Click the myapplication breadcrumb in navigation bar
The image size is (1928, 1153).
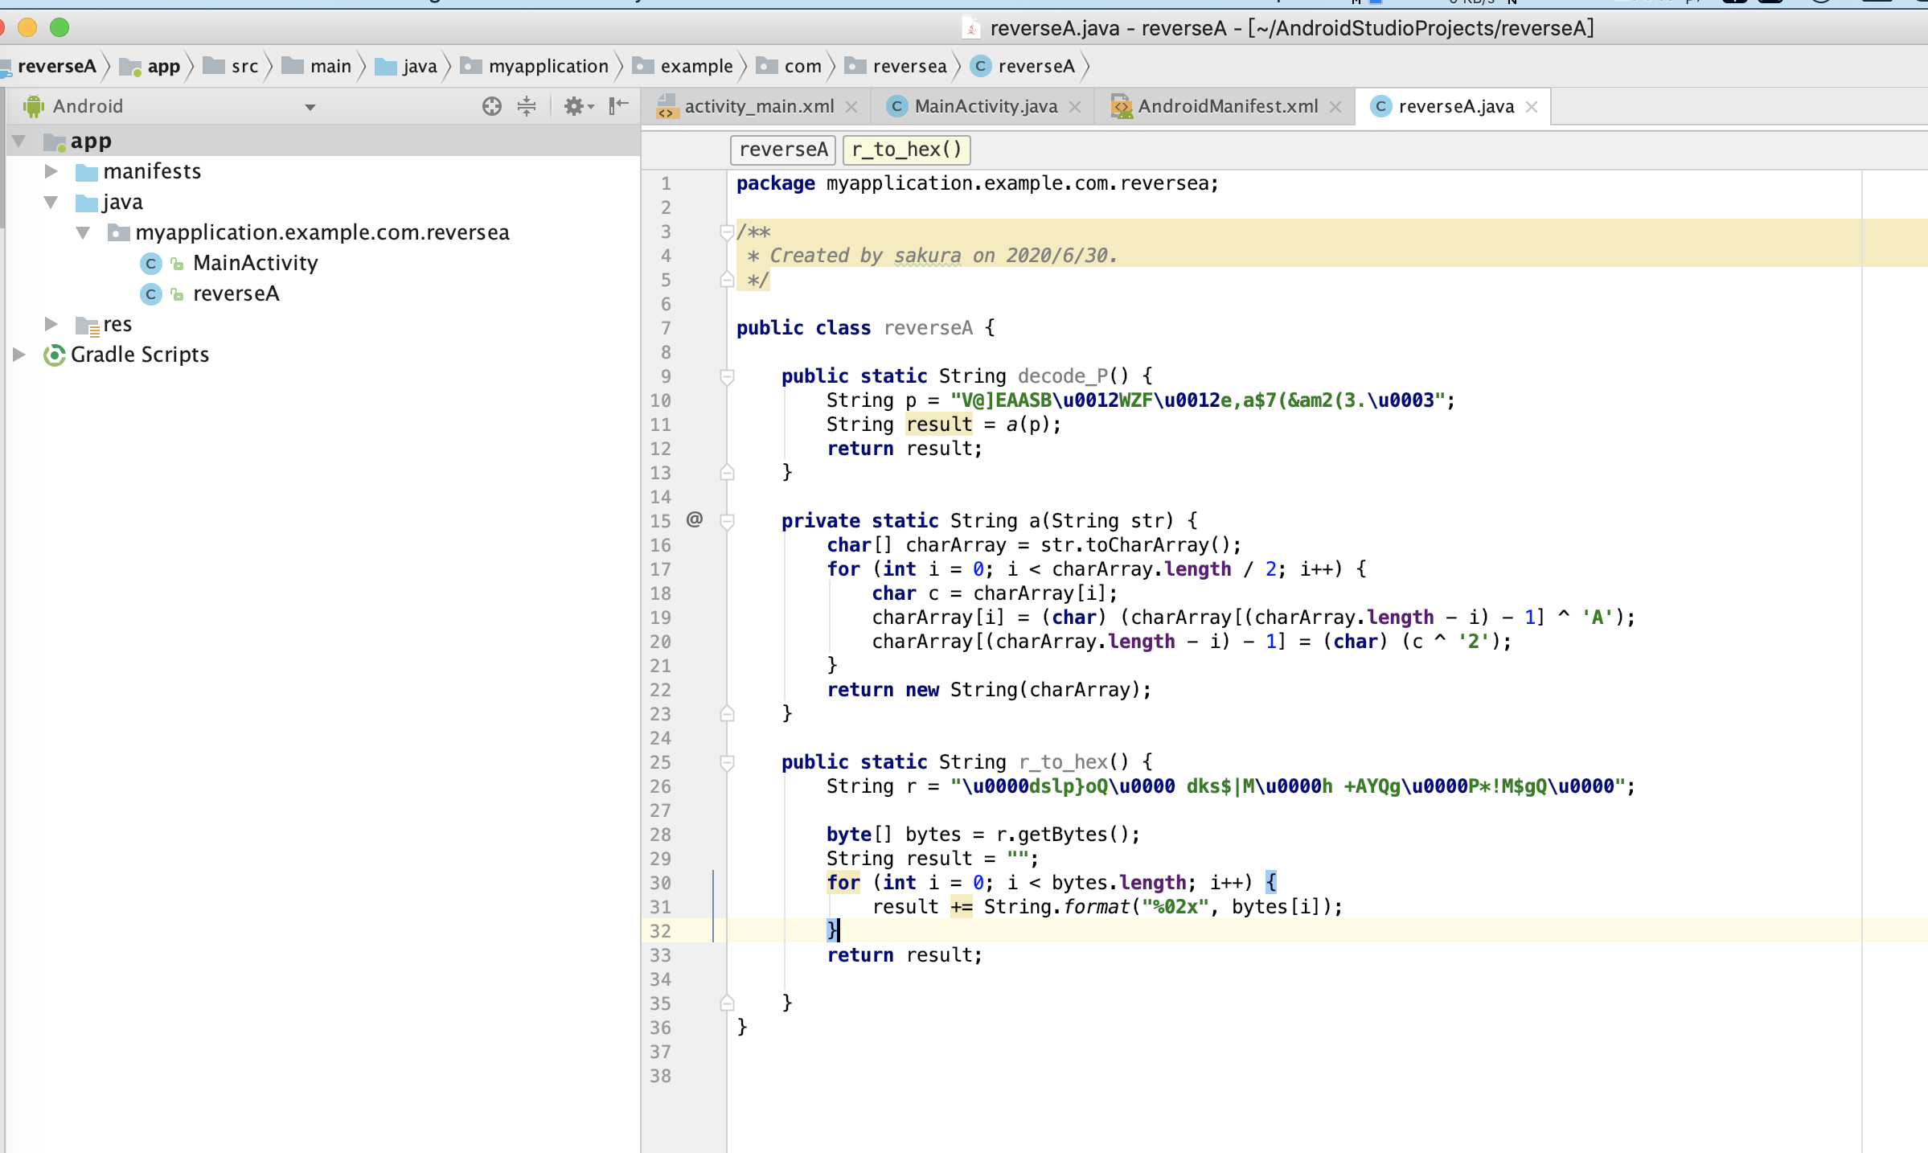coord(548,66)
